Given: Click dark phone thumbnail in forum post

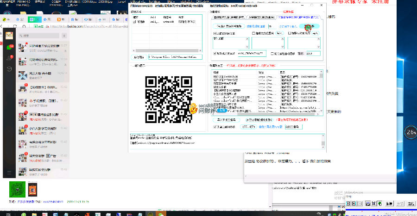Looking at the screenshot, I should pyautogui.click(x=32, y=189).
